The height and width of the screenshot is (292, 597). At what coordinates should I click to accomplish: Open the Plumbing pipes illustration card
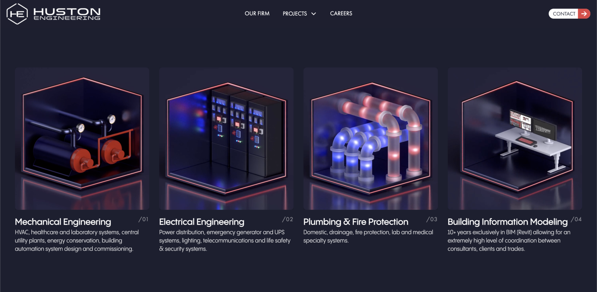point(371,139)
